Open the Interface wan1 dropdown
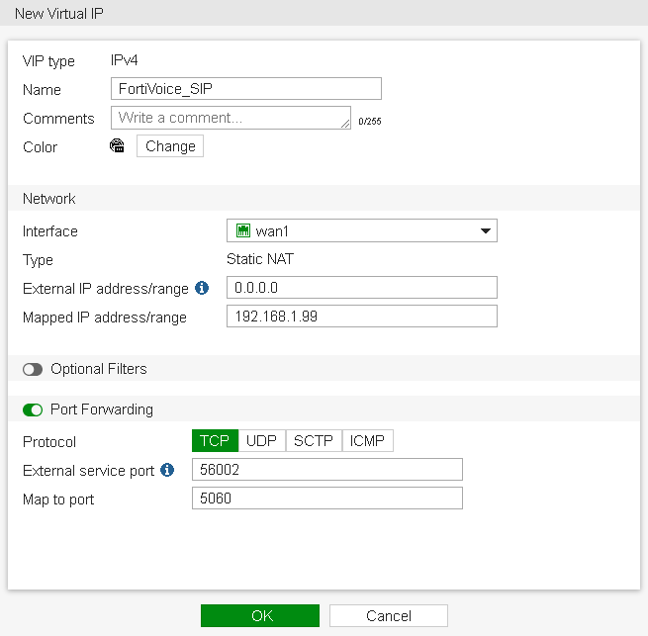648x636 pixels. coord(361,230)
